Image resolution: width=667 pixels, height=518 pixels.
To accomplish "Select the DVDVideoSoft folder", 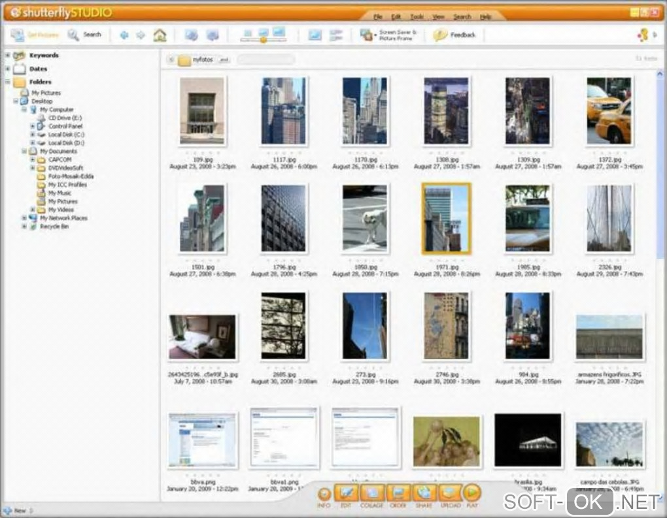I will click(x=65, y=168).
